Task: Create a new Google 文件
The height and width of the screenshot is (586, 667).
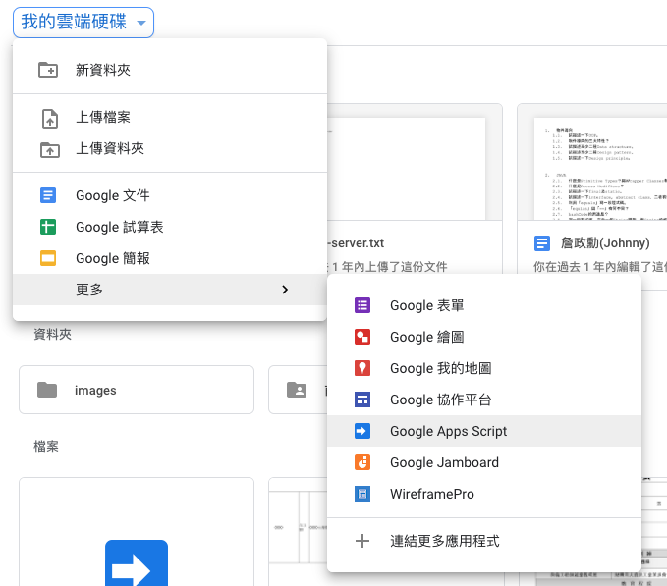Action: click(170, 195)
